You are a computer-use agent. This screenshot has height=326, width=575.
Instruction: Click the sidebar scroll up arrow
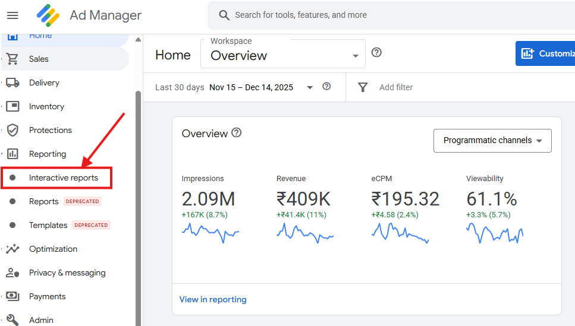point(138,40)
